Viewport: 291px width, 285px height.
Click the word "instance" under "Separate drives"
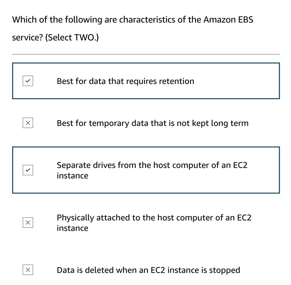pyautogui.click(x=72, y=176)
